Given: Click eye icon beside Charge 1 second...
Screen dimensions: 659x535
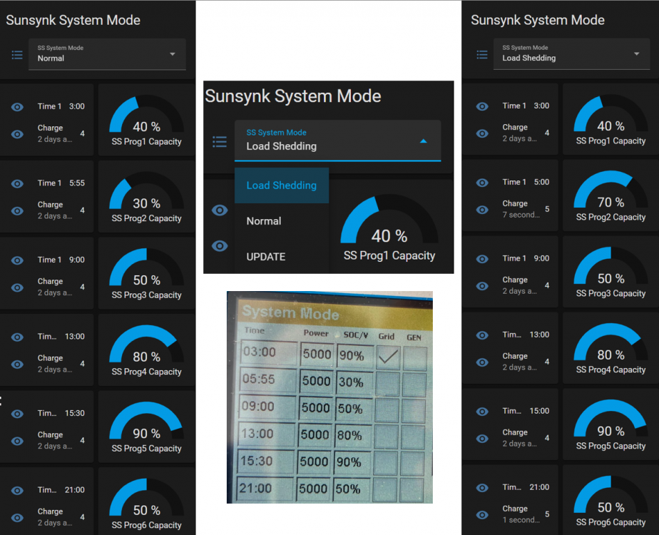Looking at the screenshot, I should pyautogui.click(x=482, y=515).
